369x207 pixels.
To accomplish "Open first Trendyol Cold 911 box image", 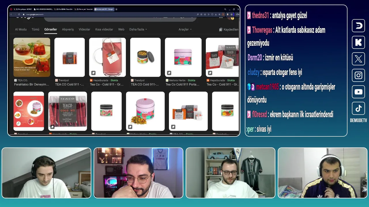I will click(x=69, y=57).
